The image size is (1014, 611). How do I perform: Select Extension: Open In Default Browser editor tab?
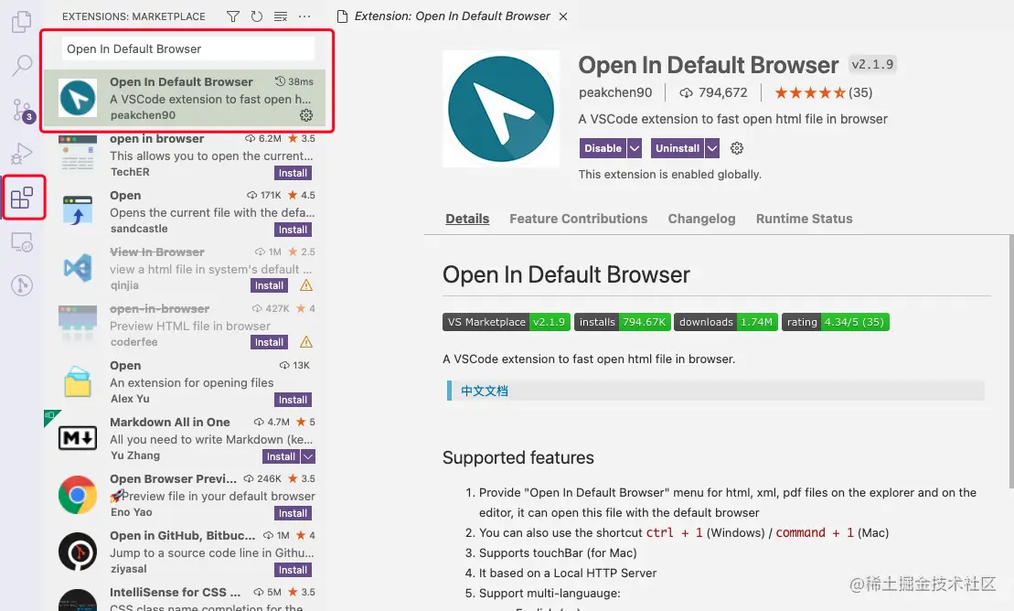452,16
